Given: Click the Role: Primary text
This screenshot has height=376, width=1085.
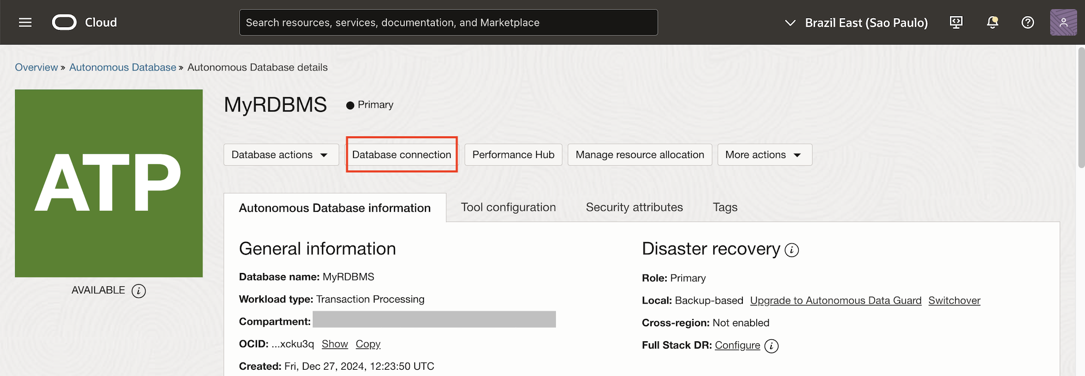Looking at the screenshot, I should click(x=673, y=278).
